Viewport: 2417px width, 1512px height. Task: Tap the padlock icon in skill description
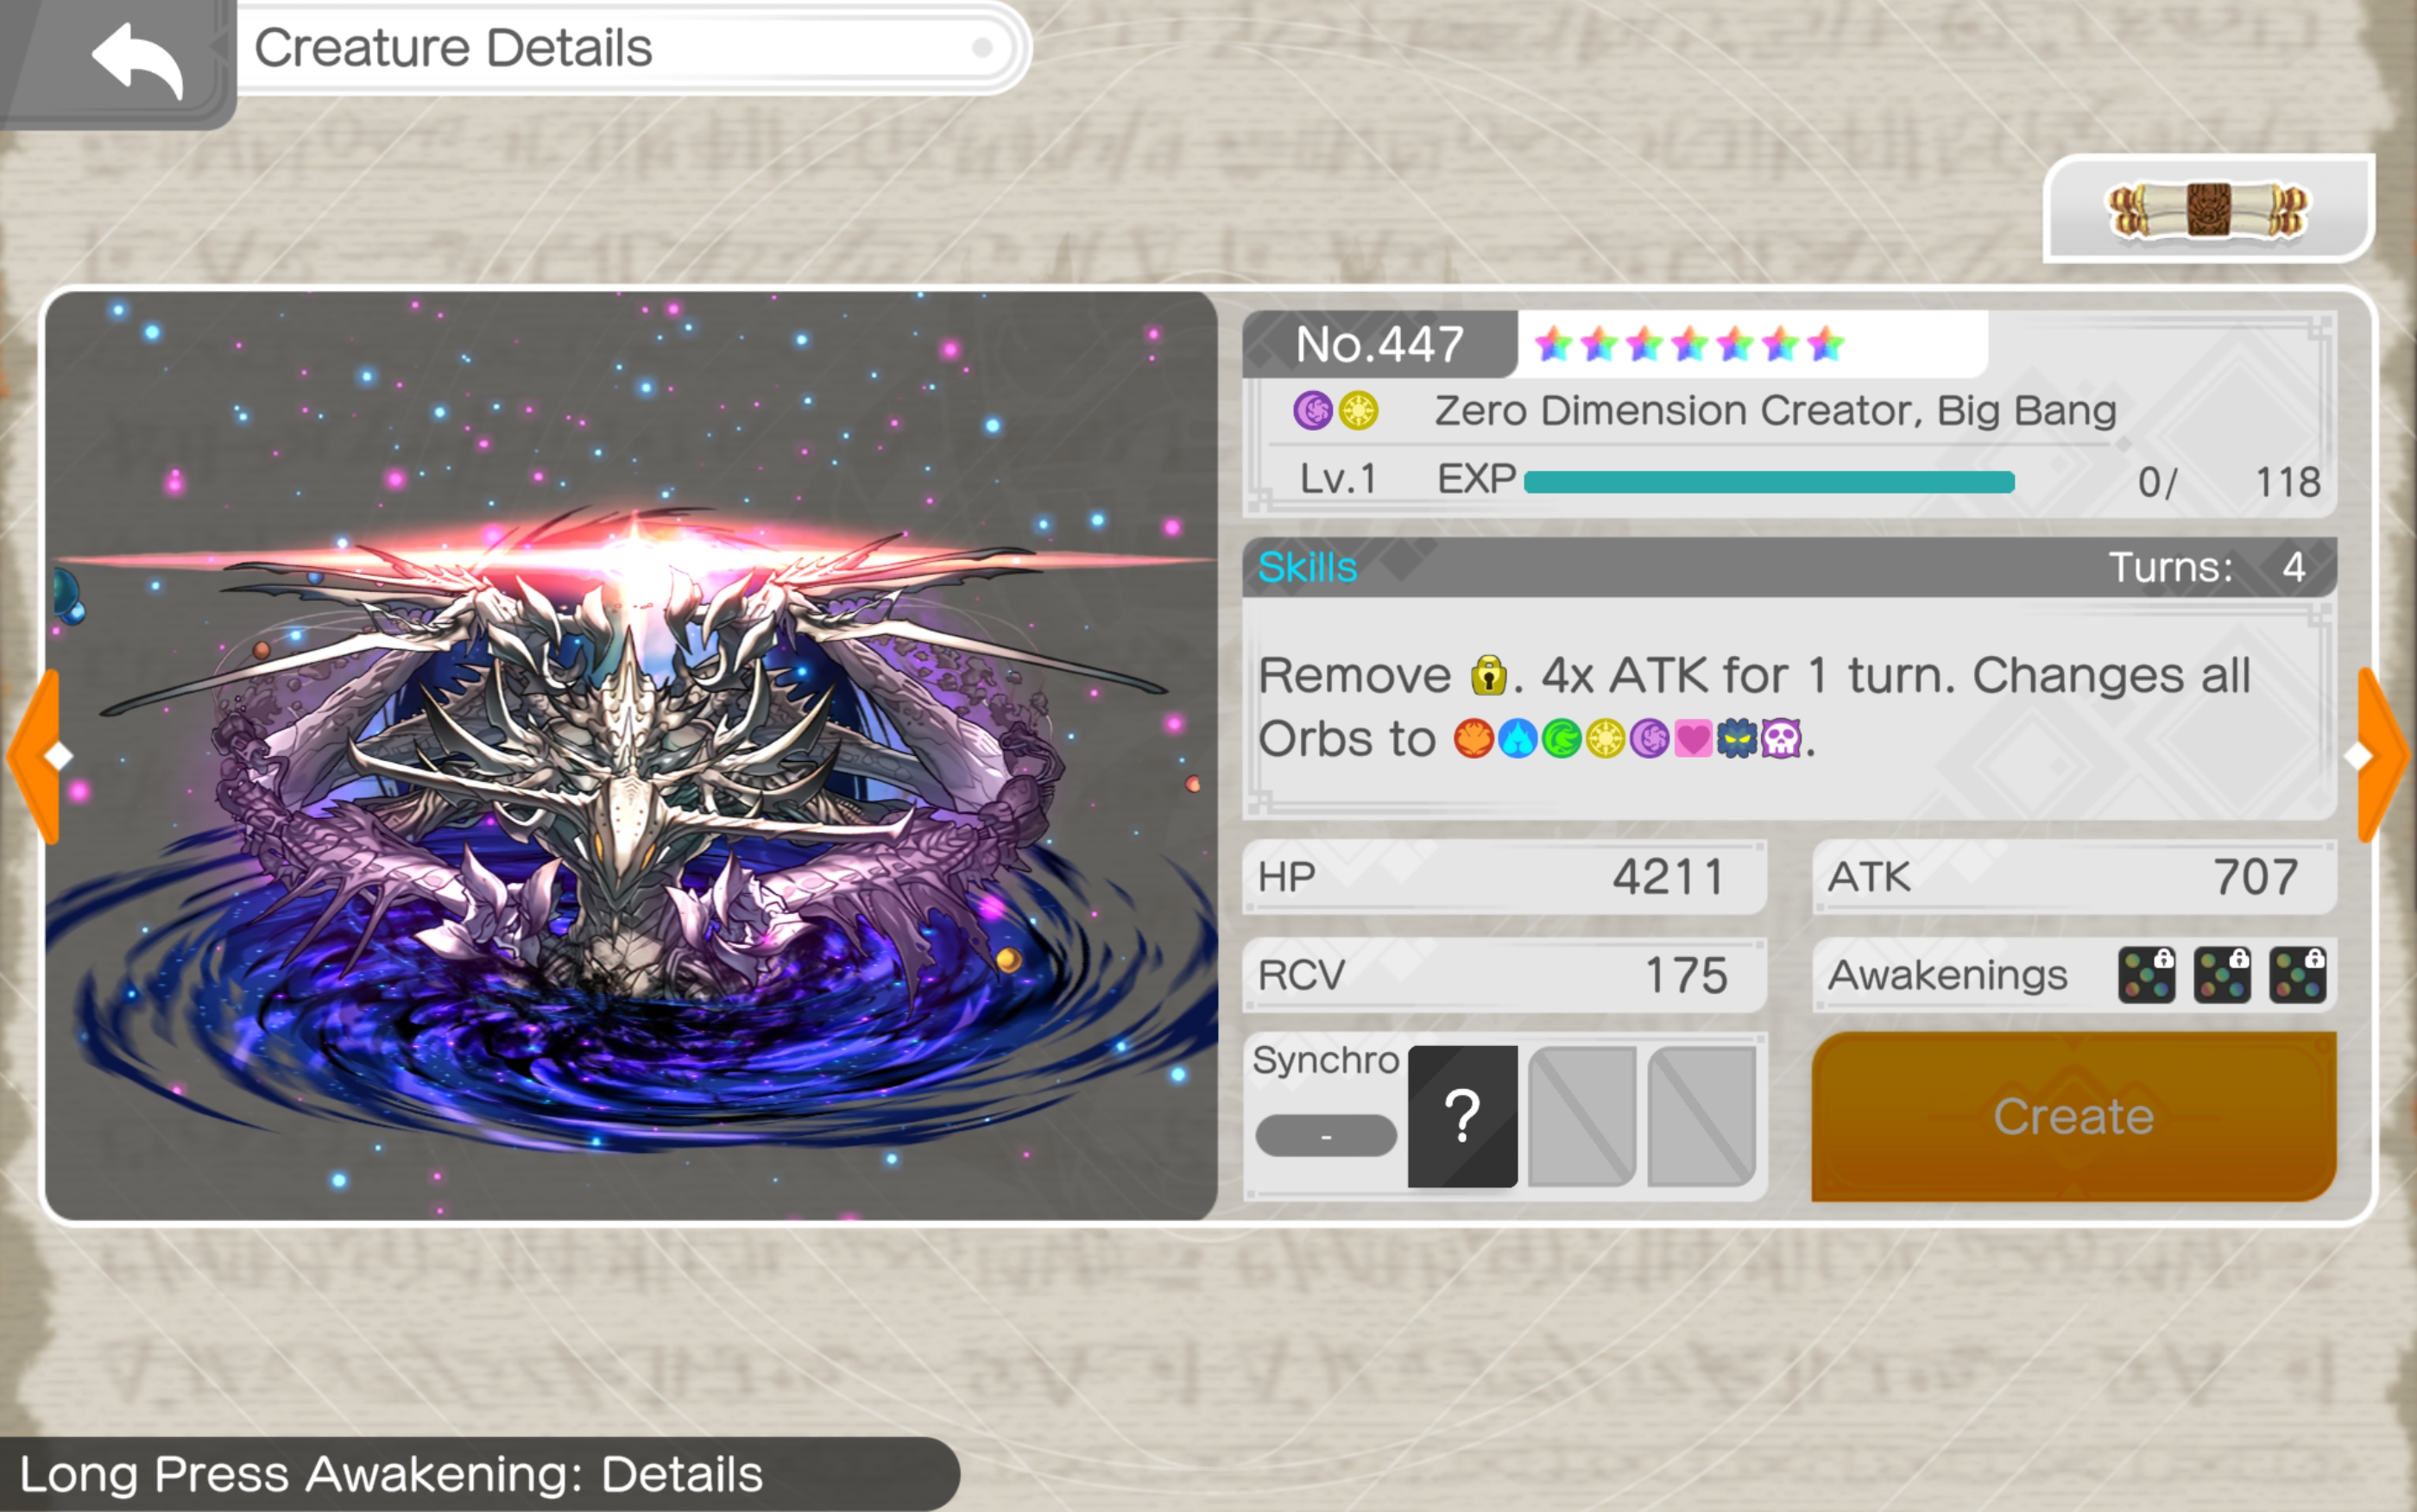tap(1488, 675)
